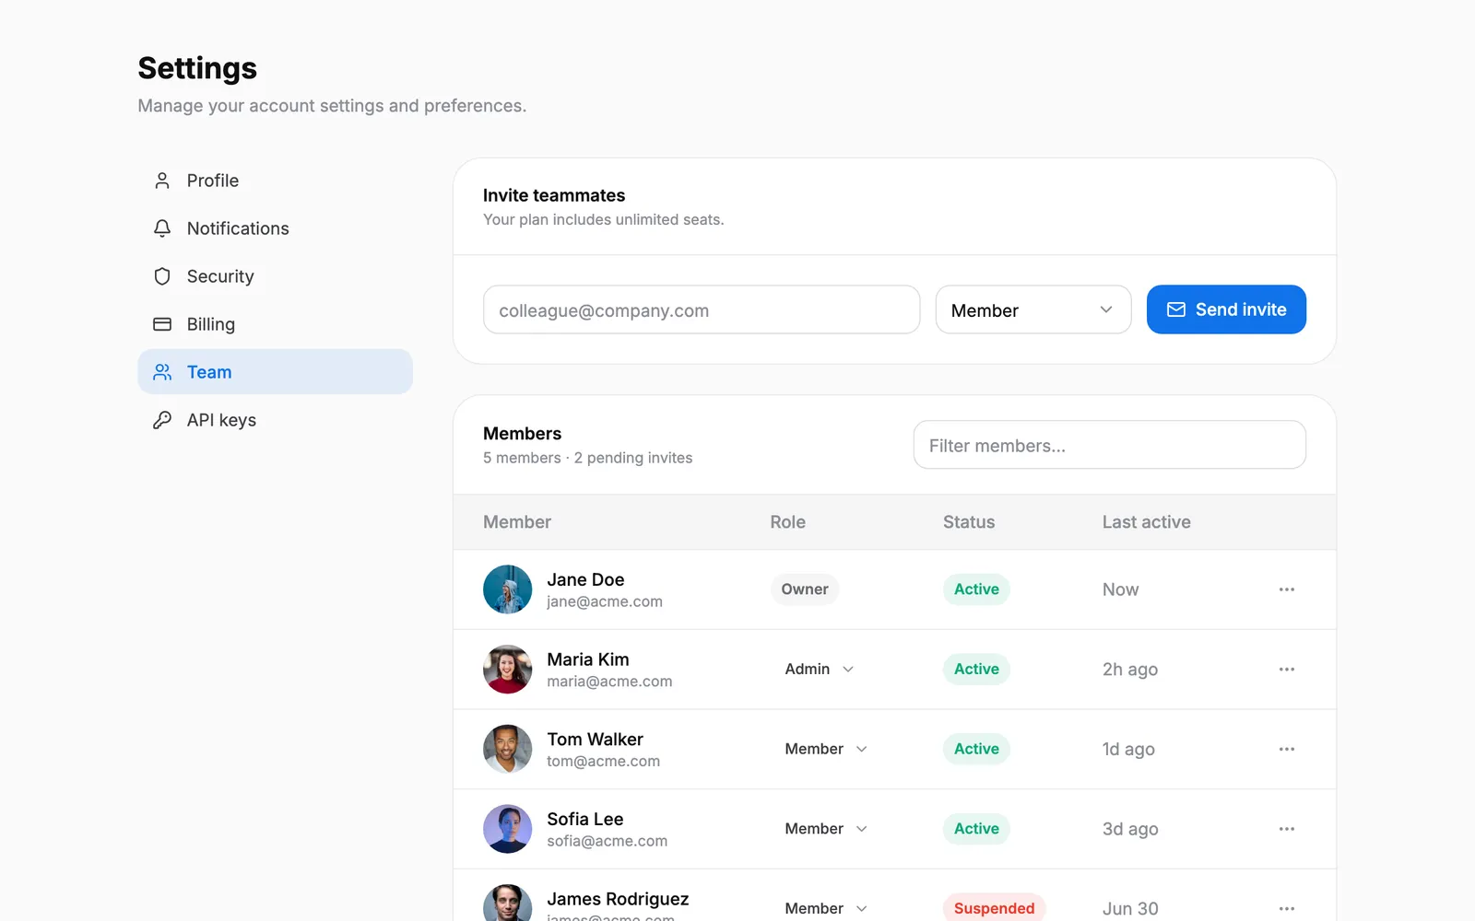This screenshot has width=1475, height=921.
Task: Change Tom Walker's Member role dropdown
Action: point(826,749)
